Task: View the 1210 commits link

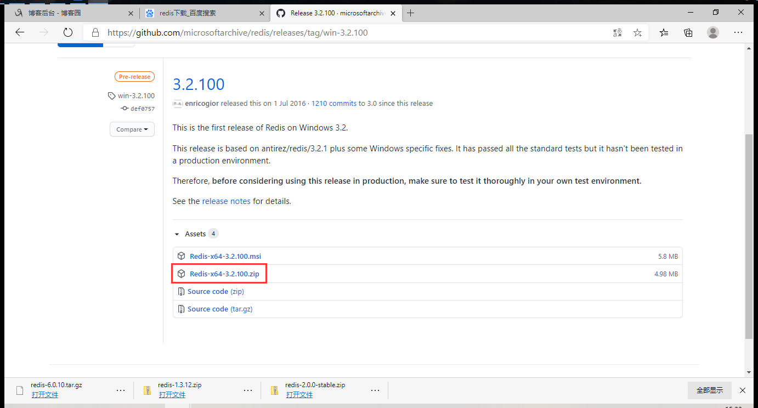Action: 334,103
